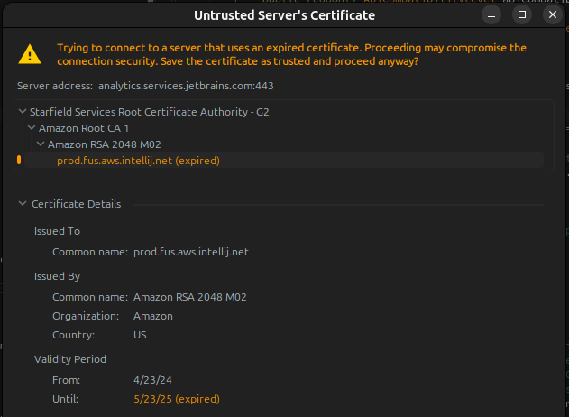Click the Until date 5/23/25 (expired)
The height and width of the screenshot is (417, 569).
point(177,399)
